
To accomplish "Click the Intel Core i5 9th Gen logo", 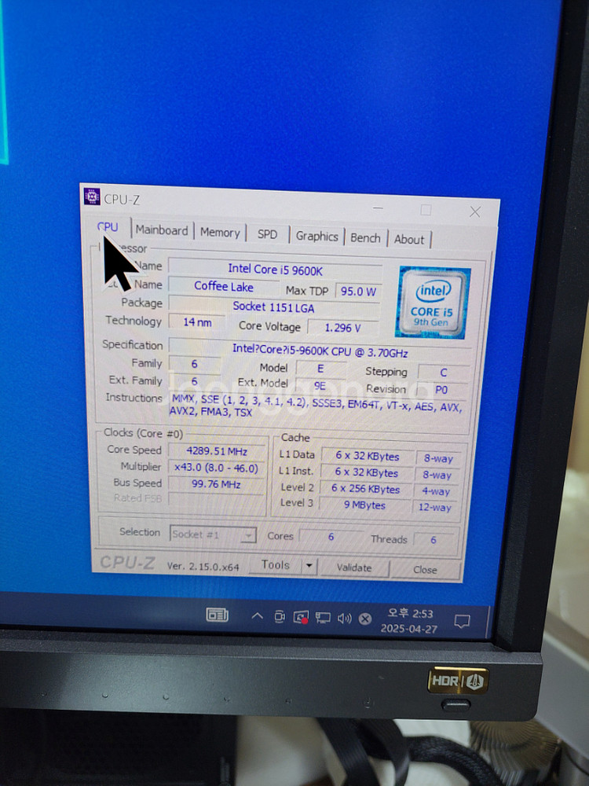I will (x=432, y=303).
